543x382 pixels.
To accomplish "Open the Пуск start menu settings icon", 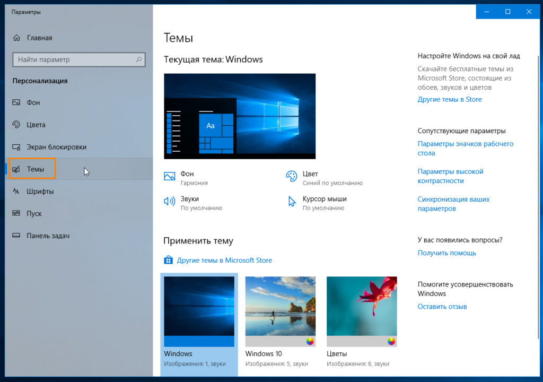I will point(16,214).
